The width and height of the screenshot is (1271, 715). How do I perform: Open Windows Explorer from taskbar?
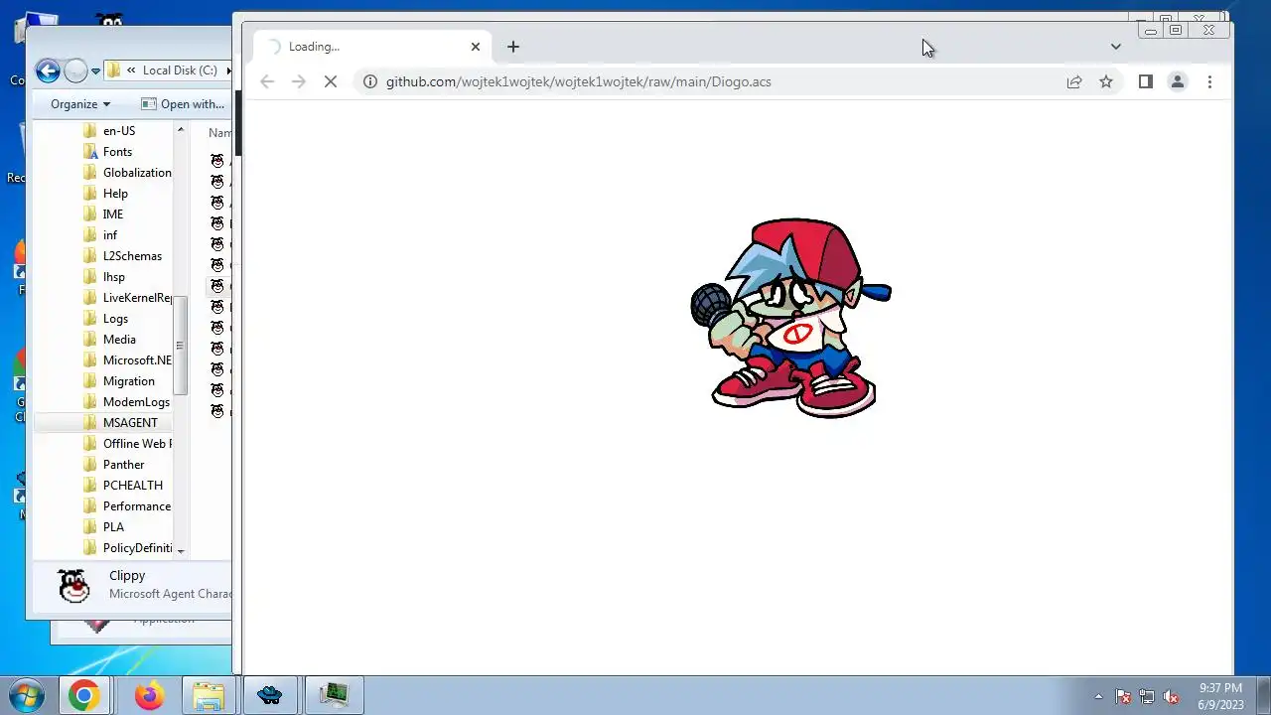pyautogui.click(x=208, y=696)
